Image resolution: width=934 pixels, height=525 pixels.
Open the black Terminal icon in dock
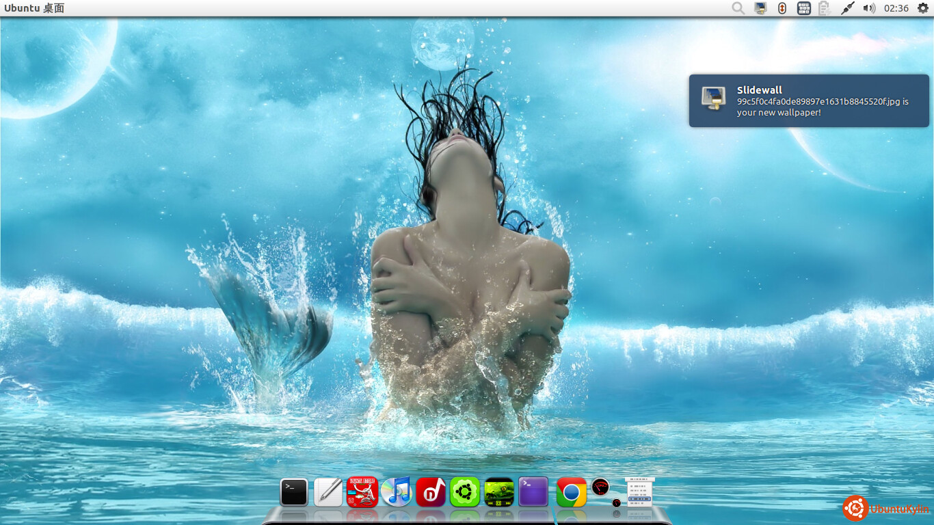click(294, 492)
